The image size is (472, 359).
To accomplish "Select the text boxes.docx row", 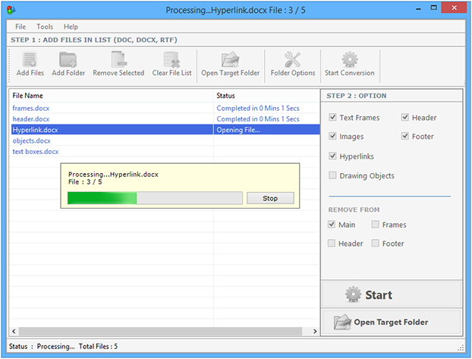I will click(x=165, y=152).
